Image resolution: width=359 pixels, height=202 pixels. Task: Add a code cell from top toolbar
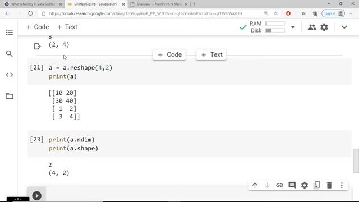pyautogui.click(x=38, y=27)
